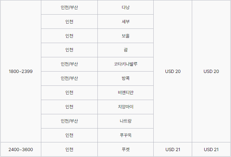231x157 pixels.
Task: Select the 치앙마이 destination cell
Action: click(126, 107)
